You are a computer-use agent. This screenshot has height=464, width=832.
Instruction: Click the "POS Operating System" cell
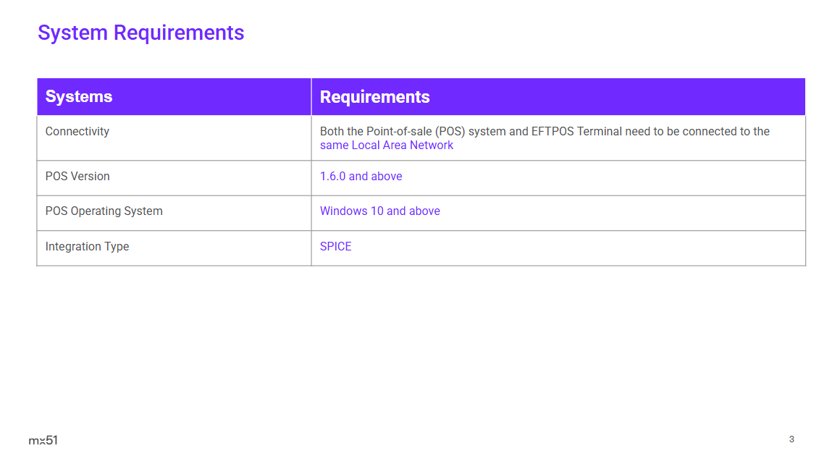(104, 211)
